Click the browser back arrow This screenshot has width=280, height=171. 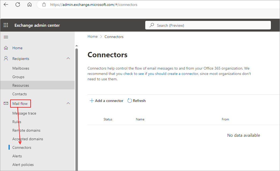(x=6, y=5)
